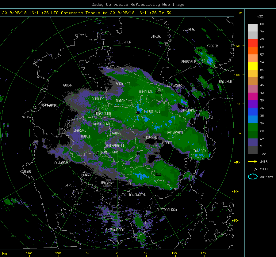Click the Gadag_Composite_Reflectivity_Web_Image title

coord(138,5)
